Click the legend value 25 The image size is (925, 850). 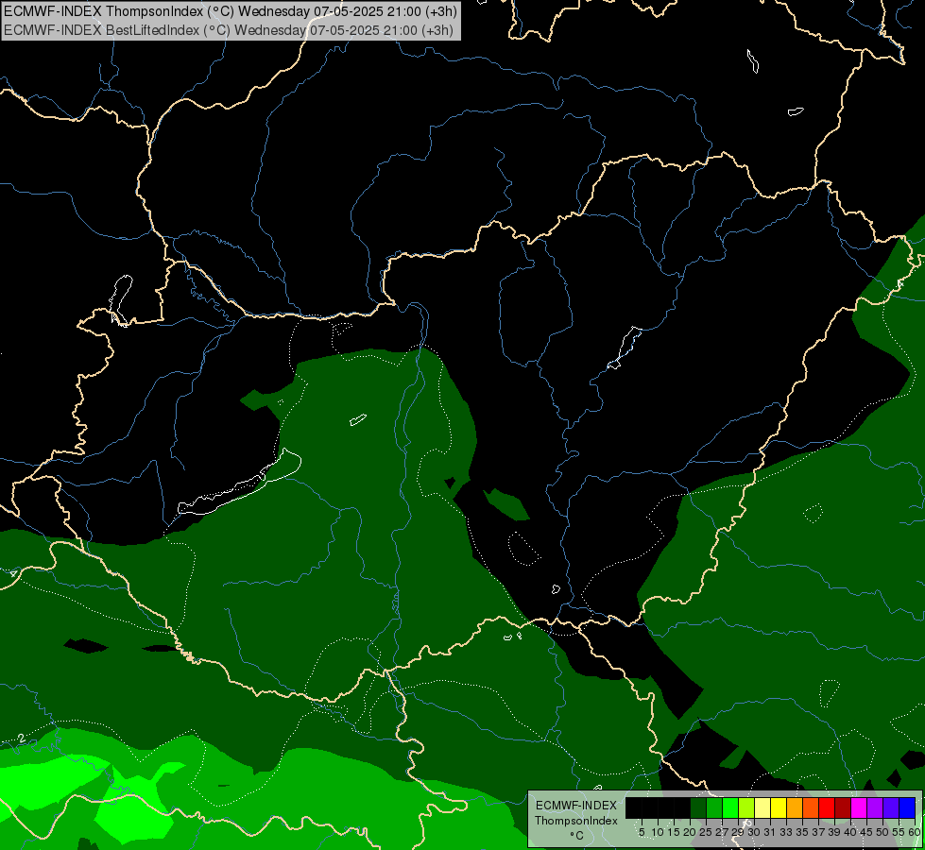[x=706, y=832]
